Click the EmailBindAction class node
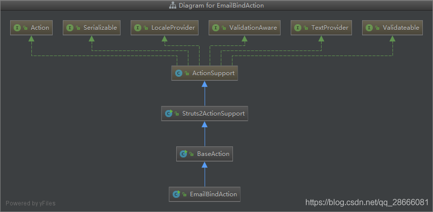The image size is (433, 212). click(205, 194)
